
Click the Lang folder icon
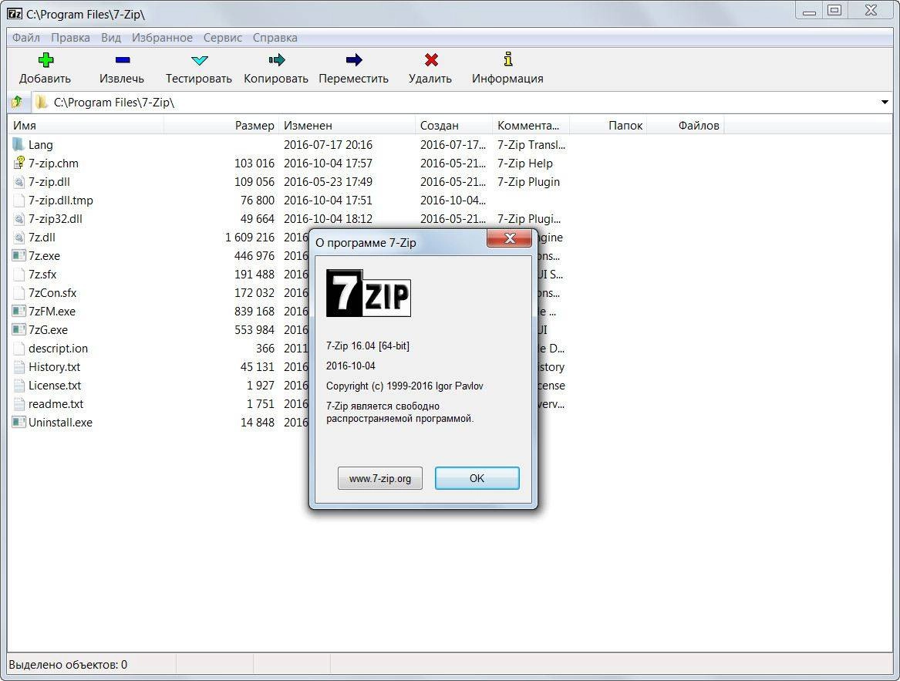point(19,145)
